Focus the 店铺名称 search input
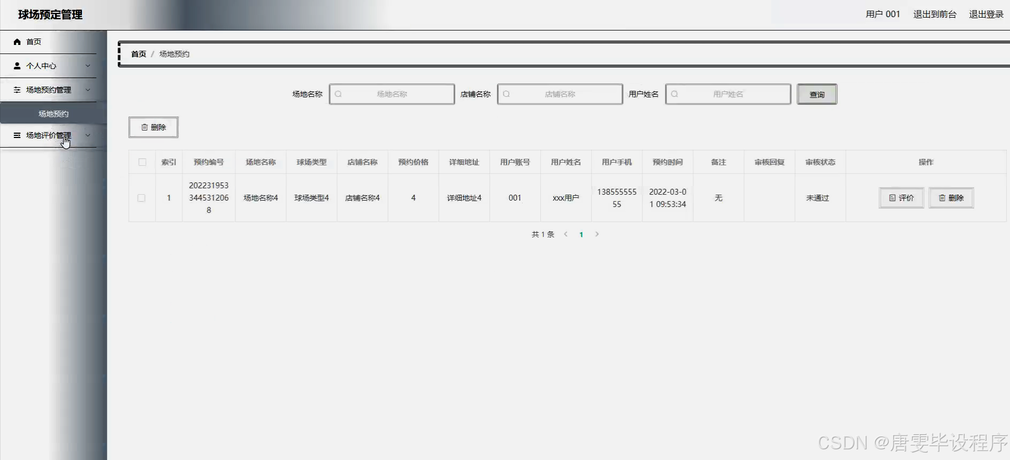1010x460 pixels. tap(560, 94)
